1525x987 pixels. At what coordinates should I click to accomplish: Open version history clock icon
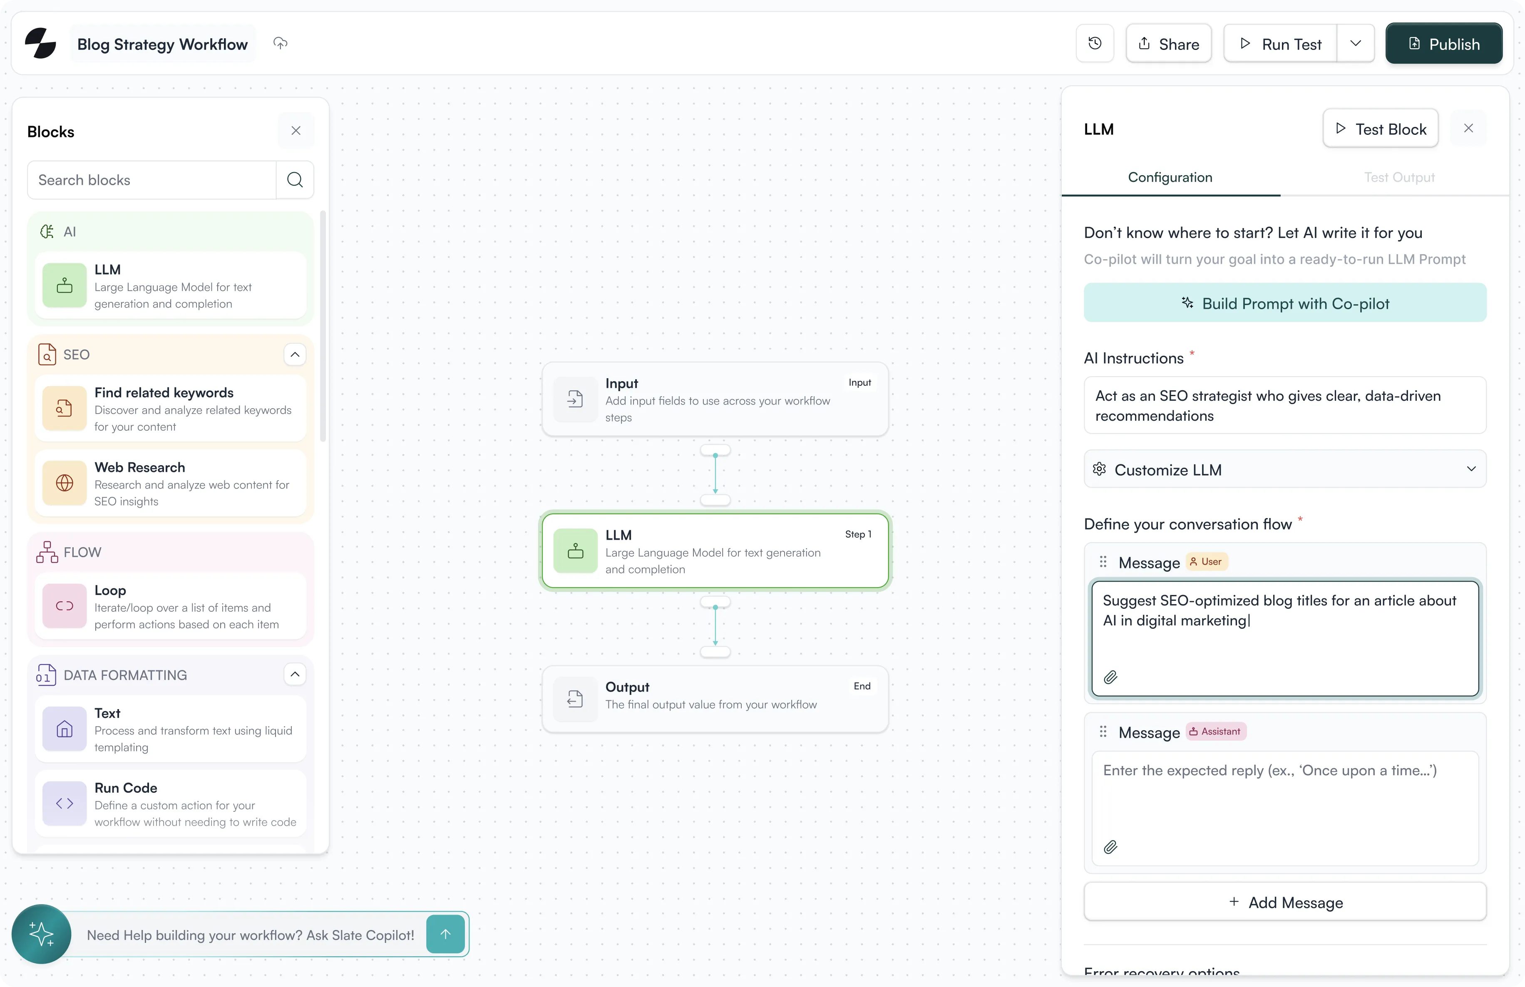pos(1094,44)
